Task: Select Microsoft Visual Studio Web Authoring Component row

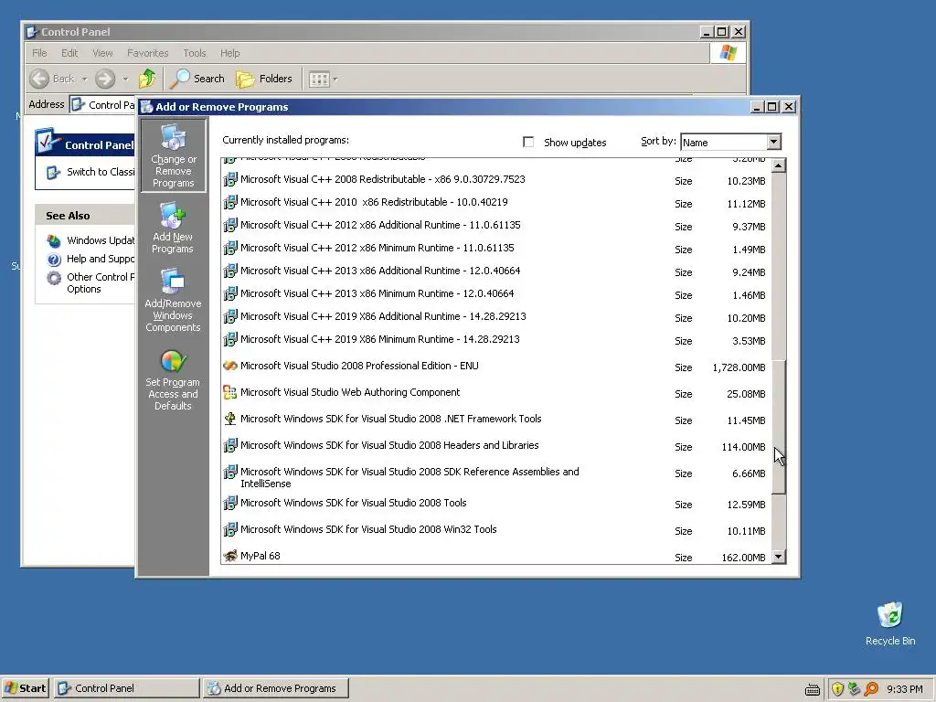Action: pos(495,393)
